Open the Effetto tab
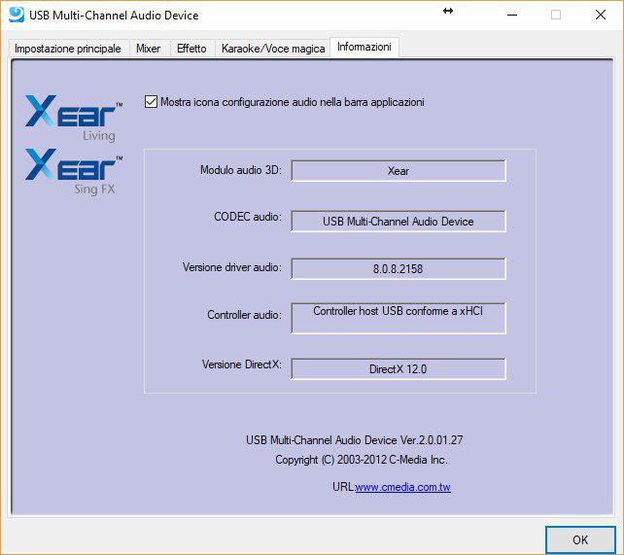This screenshot has height=555, width=624. [191, 49]
